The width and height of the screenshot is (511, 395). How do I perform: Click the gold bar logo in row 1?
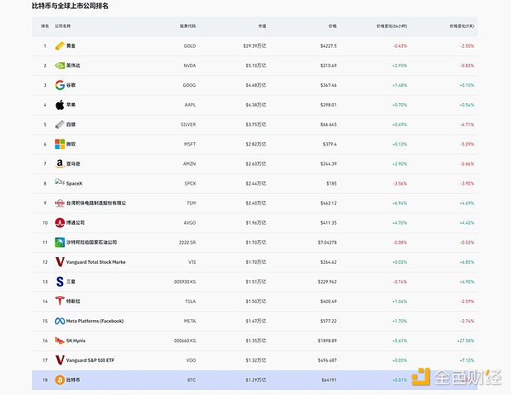pyautogui.click(x=60, y=46)
